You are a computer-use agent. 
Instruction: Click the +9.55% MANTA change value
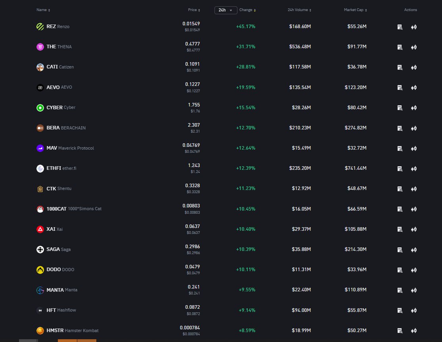247,290
